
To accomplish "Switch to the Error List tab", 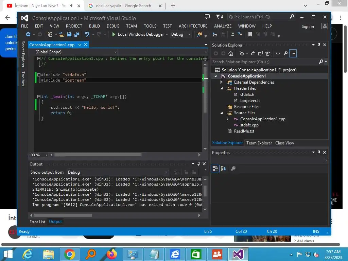I will click(x=37, y=222).
